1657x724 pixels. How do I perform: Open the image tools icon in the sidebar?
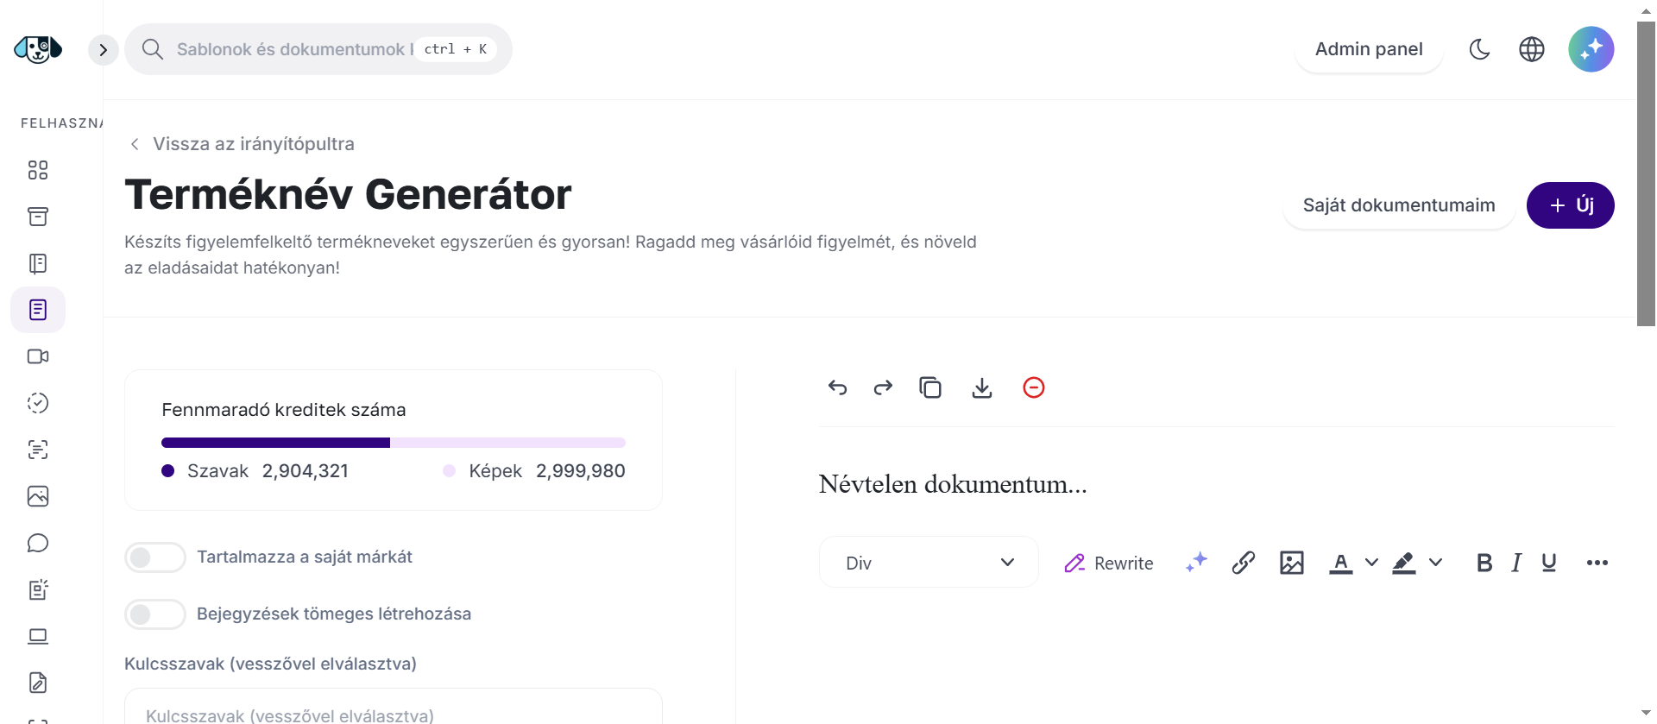coord(37,496)
